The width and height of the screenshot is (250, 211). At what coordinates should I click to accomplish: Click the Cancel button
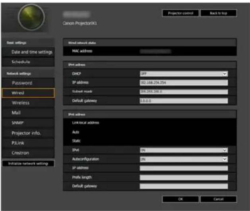pos(219,199)
